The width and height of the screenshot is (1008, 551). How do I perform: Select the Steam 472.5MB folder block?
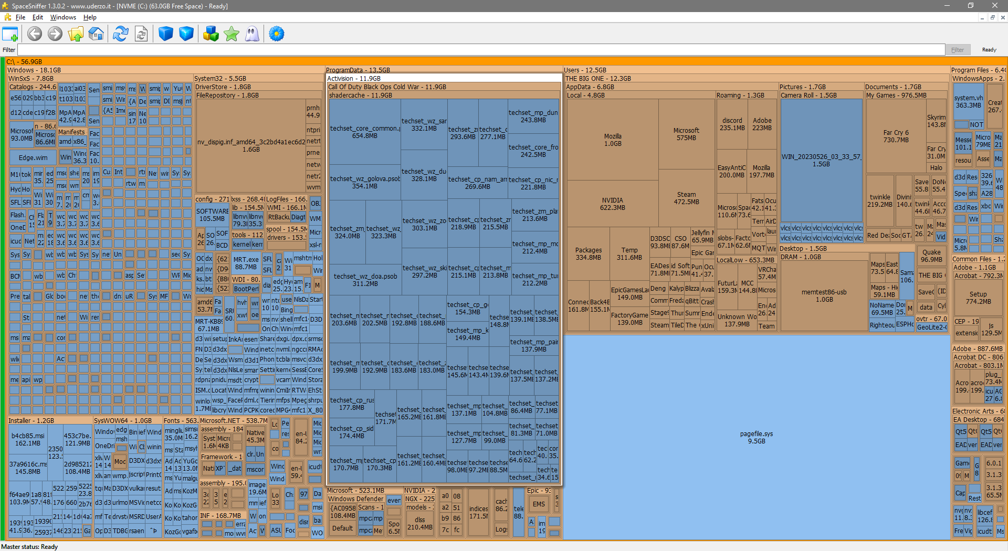[686, 198]
